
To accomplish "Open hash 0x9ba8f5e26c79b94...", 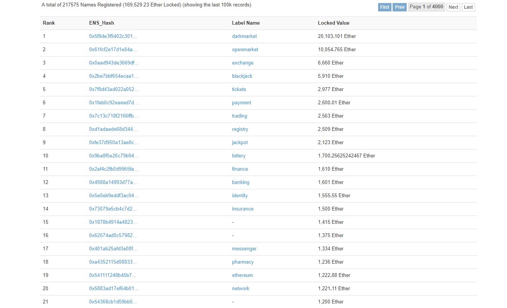I will (x=114, y=156).
